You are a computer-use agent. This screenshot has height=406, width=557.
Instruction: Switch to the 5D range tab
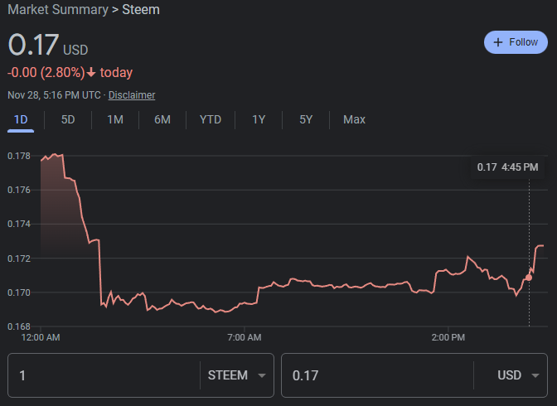pos(68,119)
